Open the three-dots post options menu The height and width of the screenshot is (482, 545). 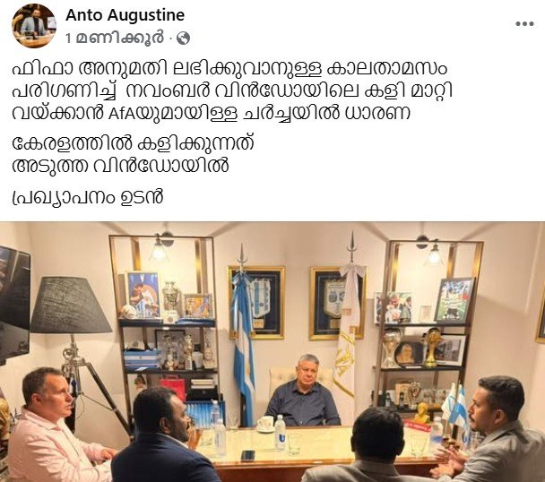(x=524, y=23)
